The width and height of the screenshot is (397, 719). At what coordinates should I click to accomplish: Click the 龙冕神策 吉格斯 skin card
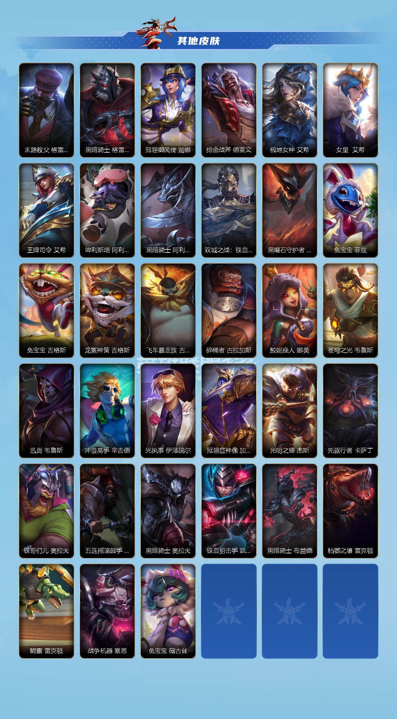[107, 310]
